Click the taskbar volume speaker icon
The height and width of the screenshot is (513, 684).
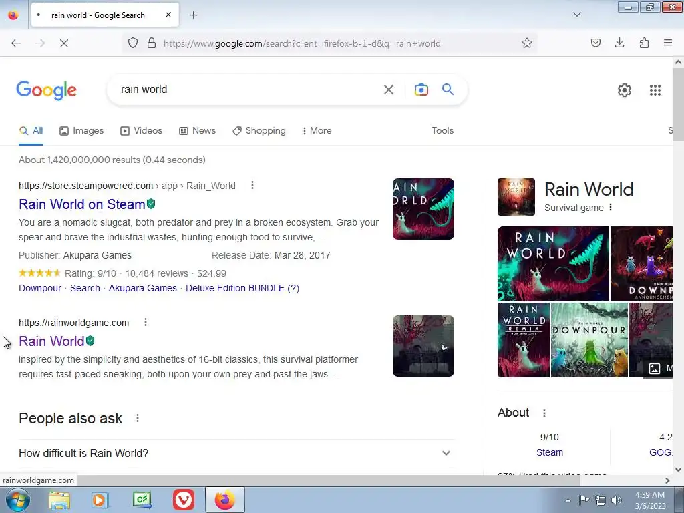[x=617, y=500]
